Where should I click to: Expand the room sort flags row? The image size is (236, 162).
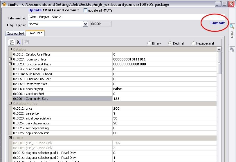pos(10,59)
